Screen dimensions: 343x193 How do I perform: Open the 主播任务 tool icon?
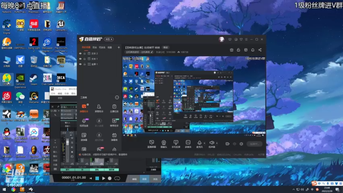[114, 108]
